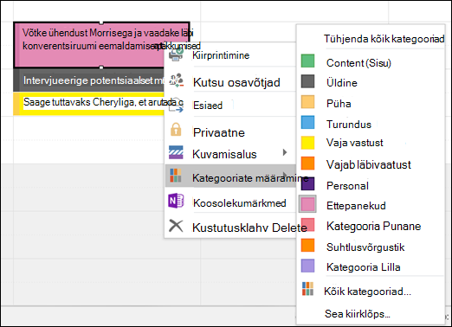Screen dimensions: 452x327
Task: Click the Kustutusklahv Delete X icon
Action: 176,226
